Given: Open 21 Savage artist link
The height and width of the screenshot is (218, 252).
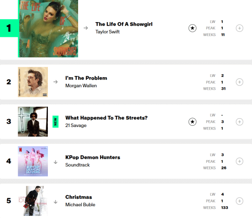Looking at the screenshot, I should point(76,125).
